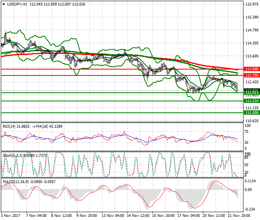
Task: Select the 115.975 price axis value
Action: pyautogui.click(x=252, y=4)
